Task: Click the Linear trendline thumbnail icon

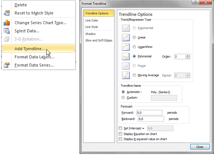Action: (126, 38)
